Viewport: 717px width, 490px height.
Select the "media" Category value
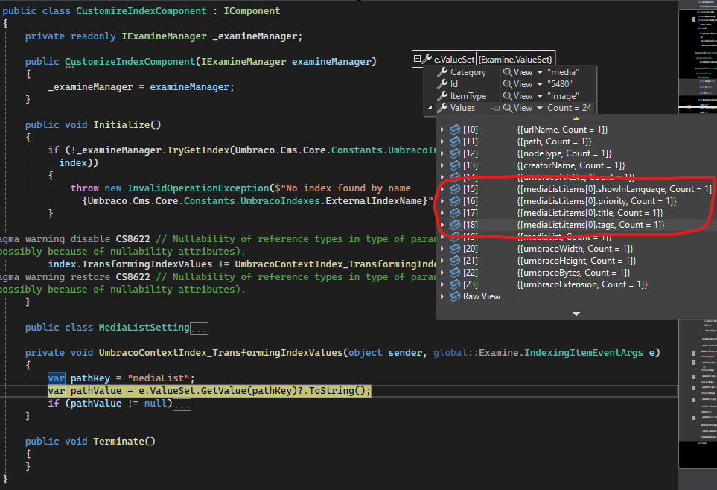tap(564, 71)
